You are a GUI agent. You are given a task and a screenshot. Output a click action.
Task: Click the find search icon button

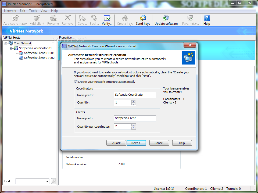pos(54,181)
